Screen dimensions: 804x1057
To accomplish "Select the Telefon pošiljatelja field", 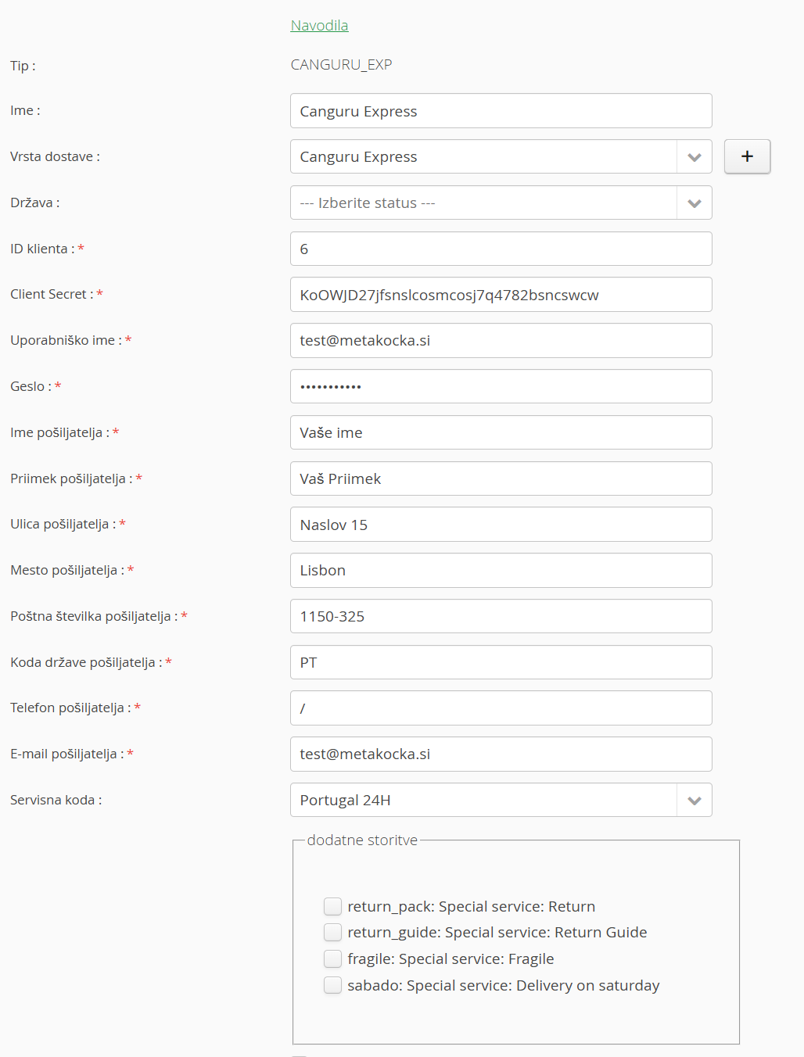I will 501,708.
